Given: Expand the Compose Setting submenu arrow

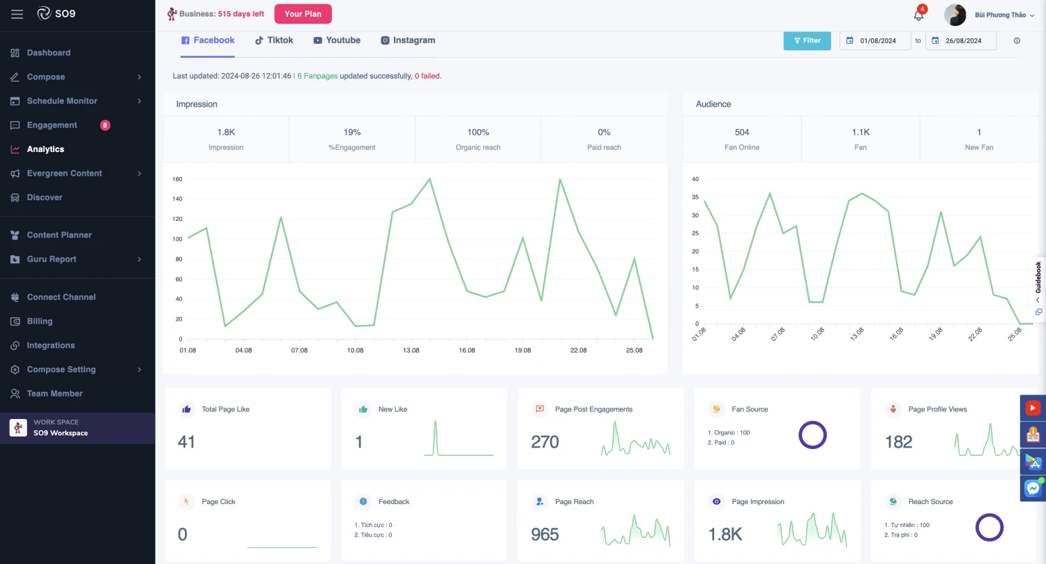Looking at the screenshot, I should [x=139, y=369].
